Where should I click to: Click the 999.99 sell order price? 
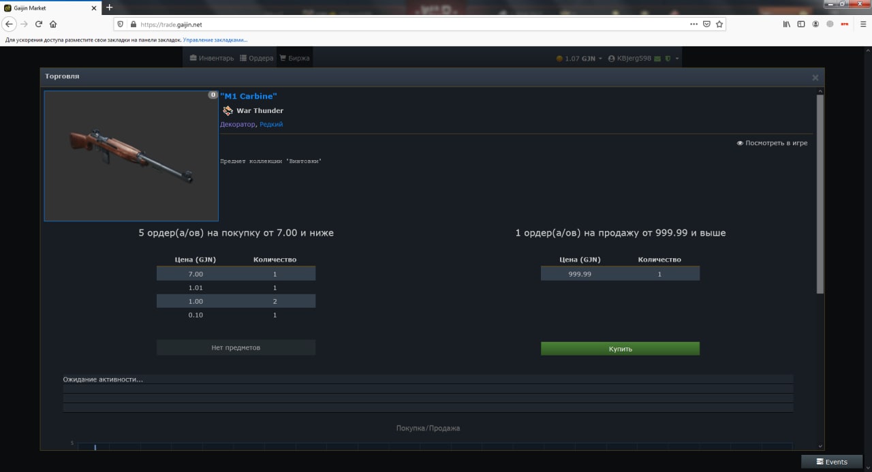(x=580, y=274)
